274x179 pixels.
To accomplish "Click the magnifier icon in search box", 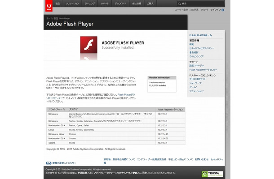I will (x=179, y=4).
